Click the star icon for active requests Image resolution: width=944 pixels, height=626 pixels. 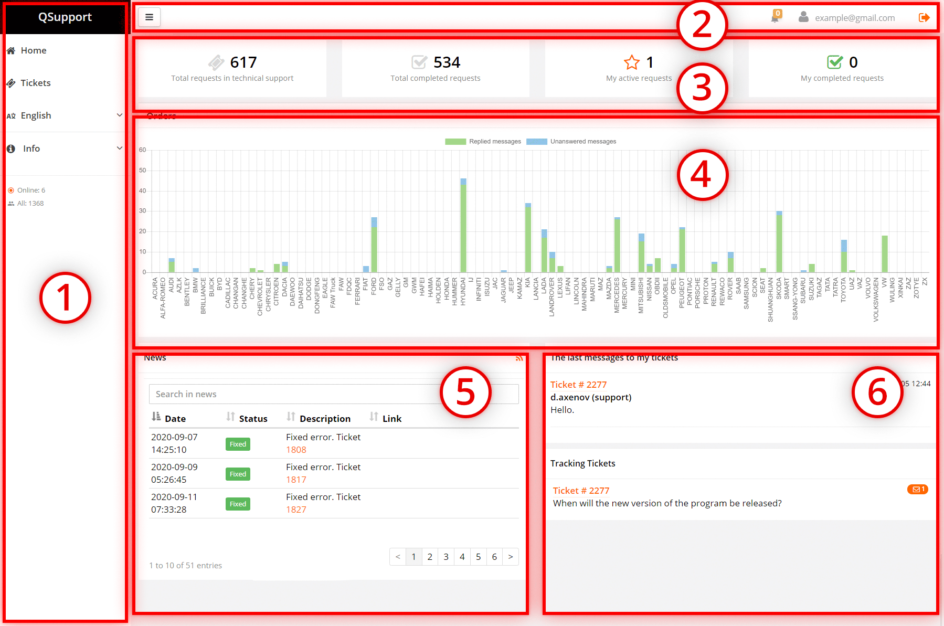[632, 62]
